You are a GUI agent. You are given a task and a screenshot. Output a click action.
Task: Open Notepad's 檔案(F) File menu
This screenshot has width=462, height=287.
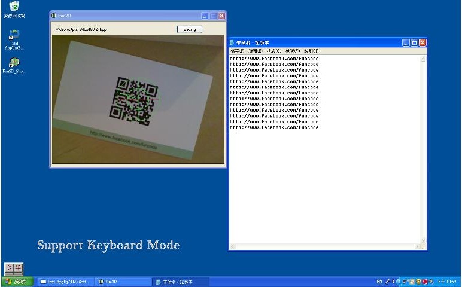pyautogui.click(x=237, y=51)
